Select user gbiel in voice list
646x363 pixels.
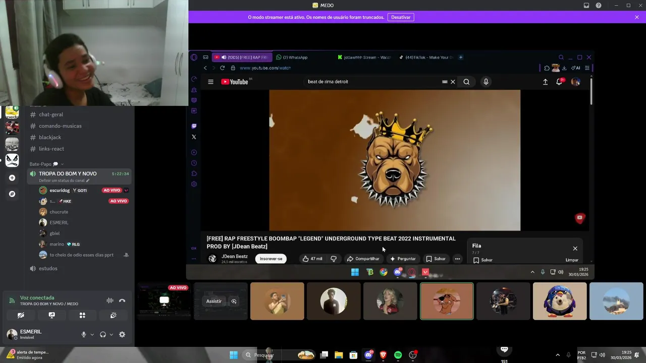[x=55, y=233]
